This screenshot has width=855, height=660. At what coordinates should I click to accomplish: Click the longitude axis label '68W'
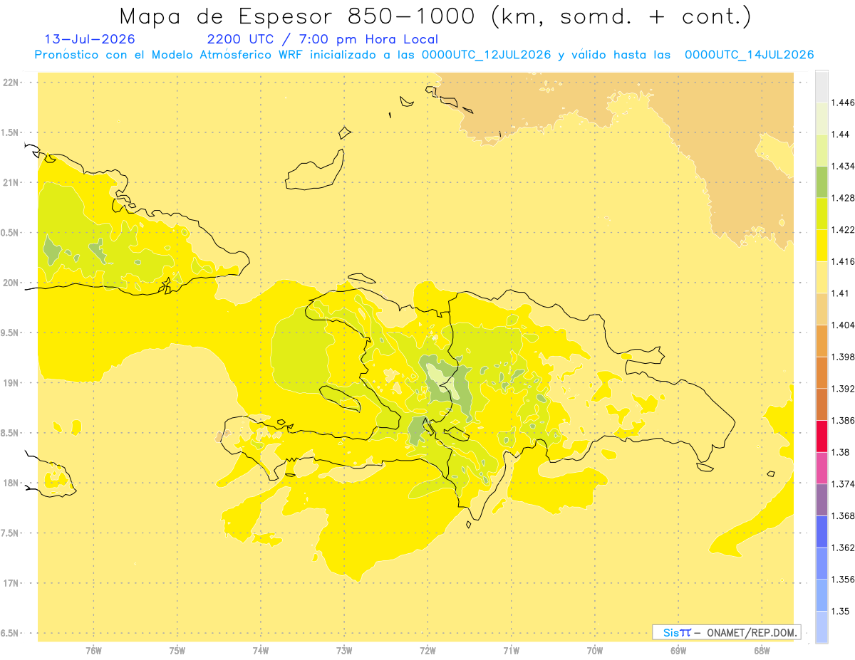tap(762, 651)
